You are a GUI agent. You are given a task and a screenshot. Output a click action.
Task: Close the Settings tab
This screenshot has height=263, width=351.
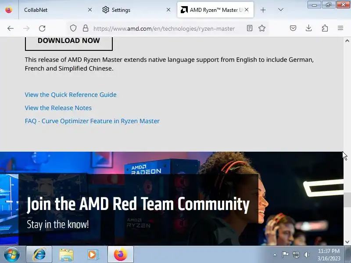click(x=168, y=10)
